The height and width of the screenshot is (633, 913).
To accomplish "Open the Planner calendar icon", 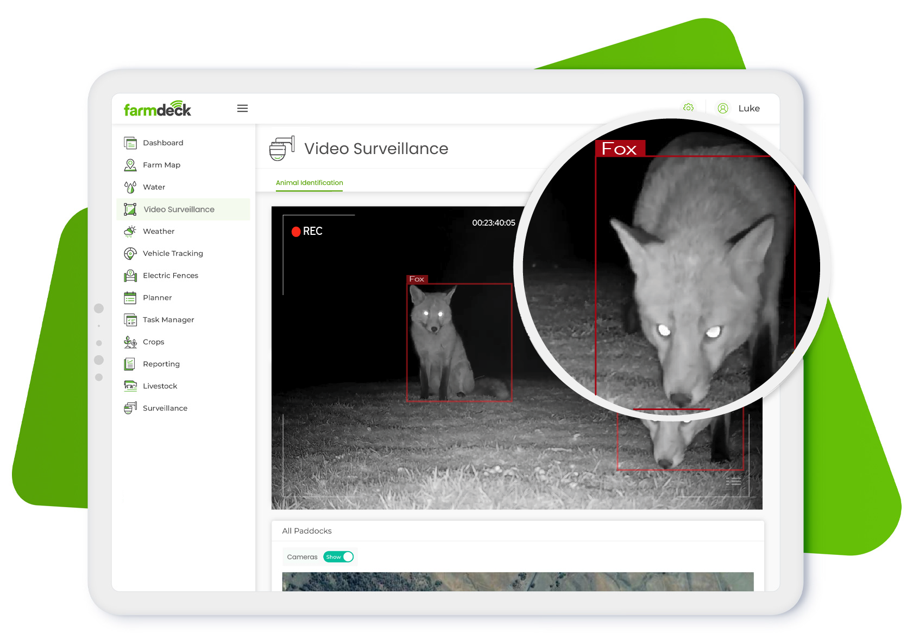I will tap(130, 297).
